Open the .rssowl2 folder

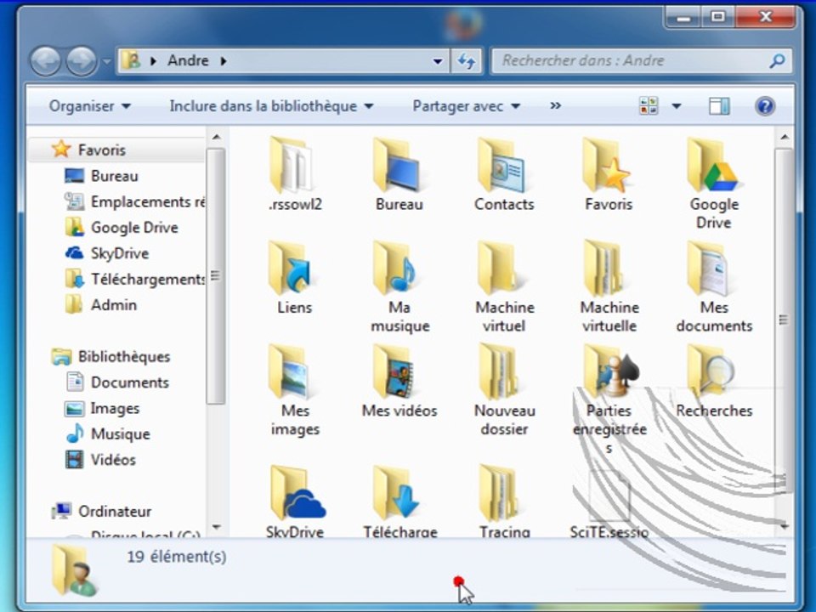tap(295, 174)
